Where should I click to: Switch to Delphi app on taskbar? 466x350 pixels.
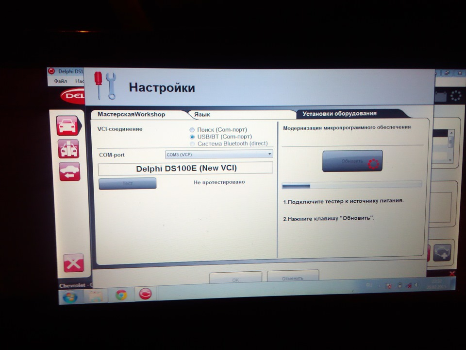(x=145, y=294)
